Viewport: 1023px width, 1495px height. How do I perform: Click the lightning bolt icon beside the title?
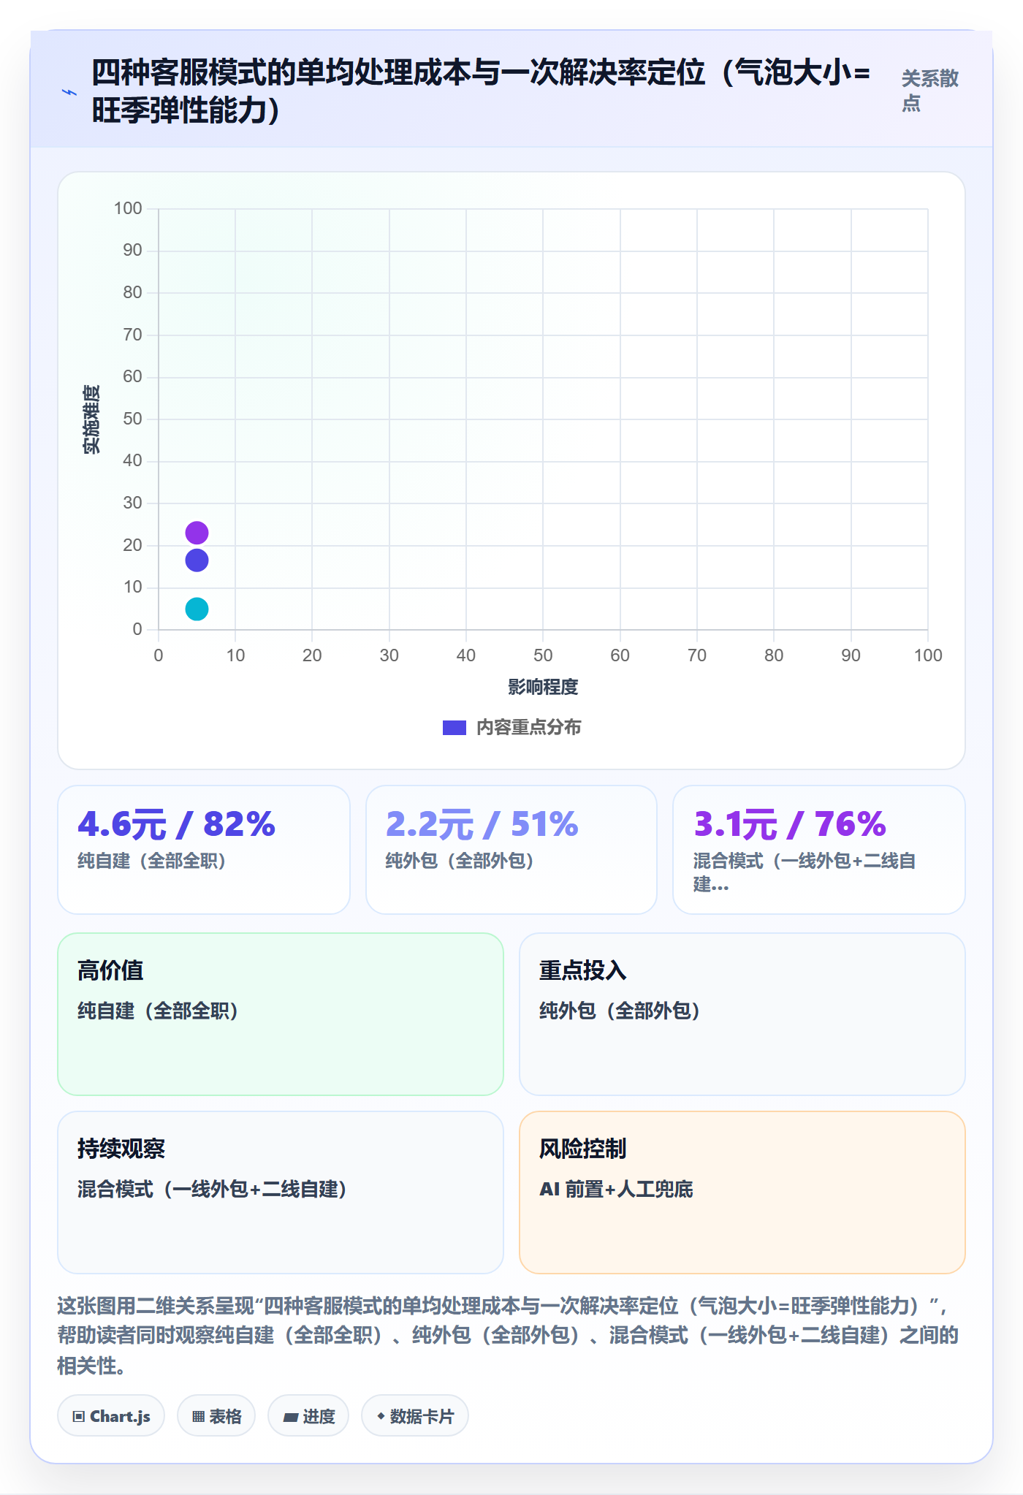[x=69, y=92]
